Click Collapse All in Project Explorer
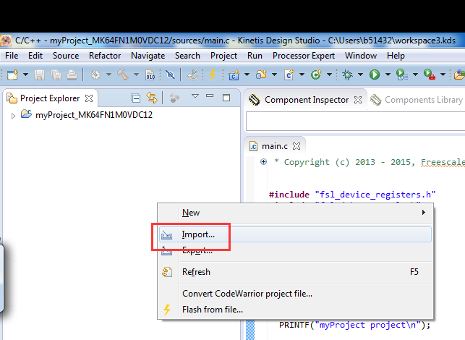 click(x=136, y=98)
